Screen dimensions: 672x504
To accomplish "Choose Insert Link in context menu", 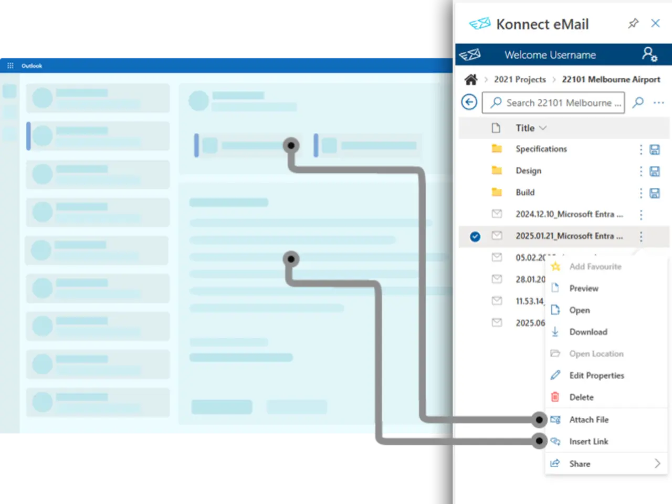I will [x=589, y=442].
